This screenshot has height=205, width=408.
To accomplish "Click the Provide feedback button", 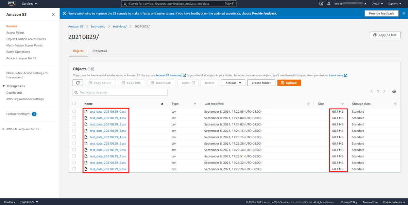I will (381, 14).
